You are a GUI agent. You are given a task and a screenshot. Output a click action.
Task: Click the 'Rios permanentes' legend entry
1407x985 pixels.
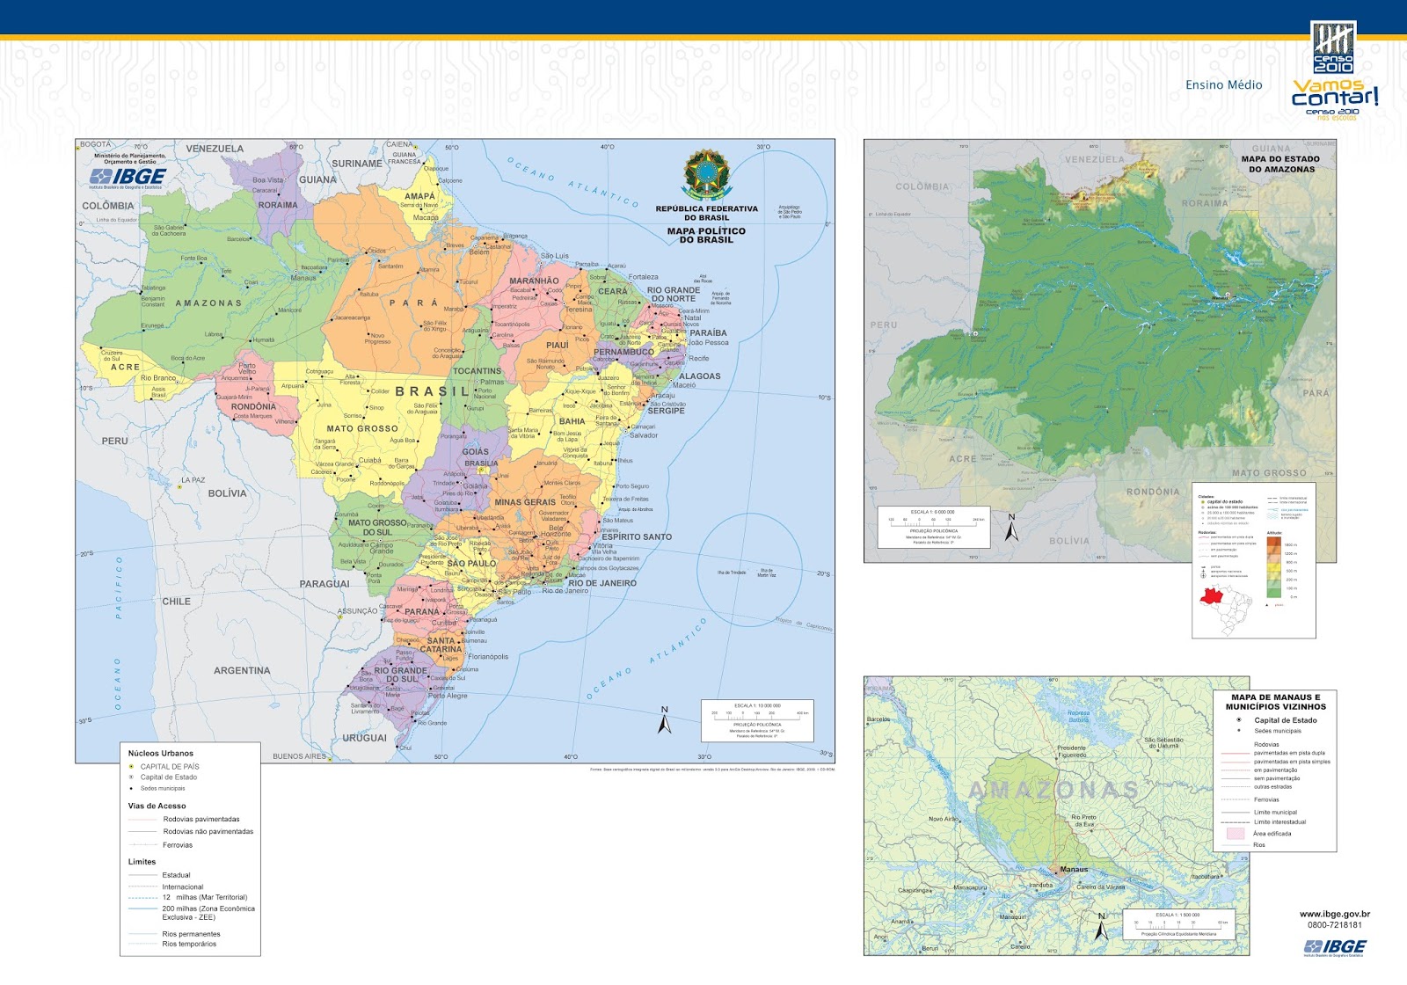pos(191,934)
